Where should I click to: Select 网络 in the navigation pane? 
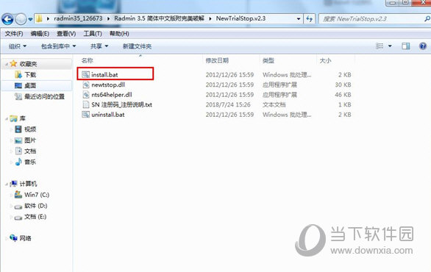click(x=25, y=238)
